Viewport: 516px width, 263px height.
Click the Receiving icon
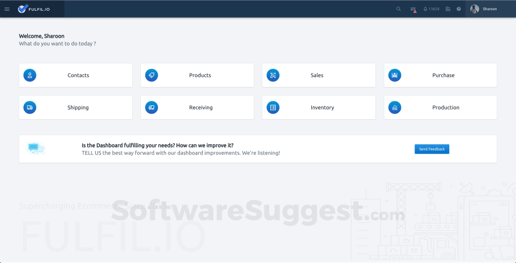[x=152, y=107]
